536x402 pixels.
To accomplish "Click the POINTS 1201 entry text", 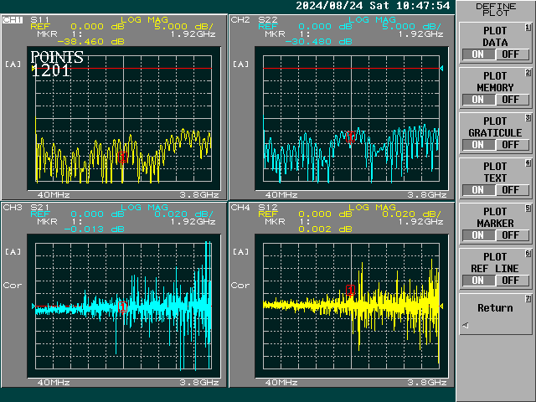I will click(57, 64).
